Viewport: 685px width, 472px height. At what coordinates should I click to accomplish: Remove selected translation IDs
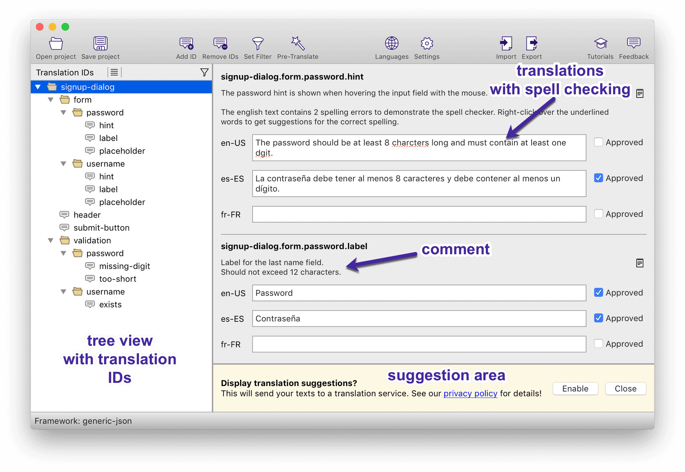[x=220, y=46]
